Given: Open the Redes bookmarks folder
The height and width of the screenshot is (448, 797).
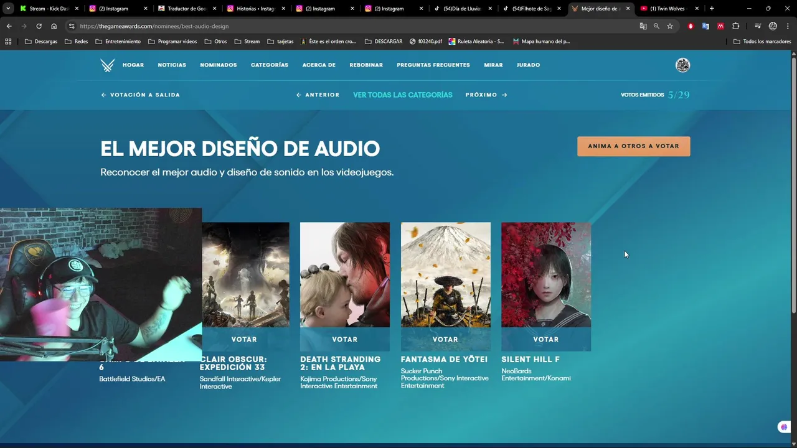Looking at the screenshot, I should (x=76, y=42).
